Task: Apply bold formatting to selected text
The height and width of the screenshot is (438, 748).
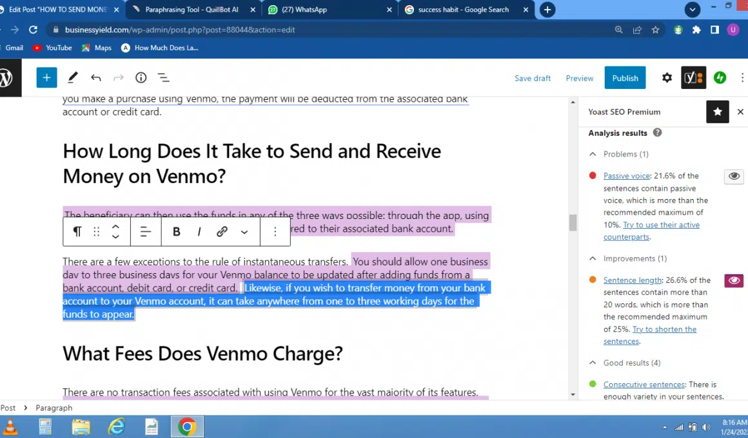Action: point(176,232)
